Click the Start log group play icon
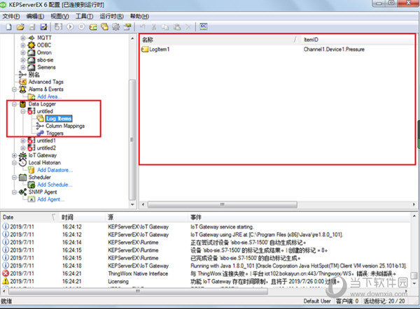Screen dimensions: 420x309 (70, 27)
